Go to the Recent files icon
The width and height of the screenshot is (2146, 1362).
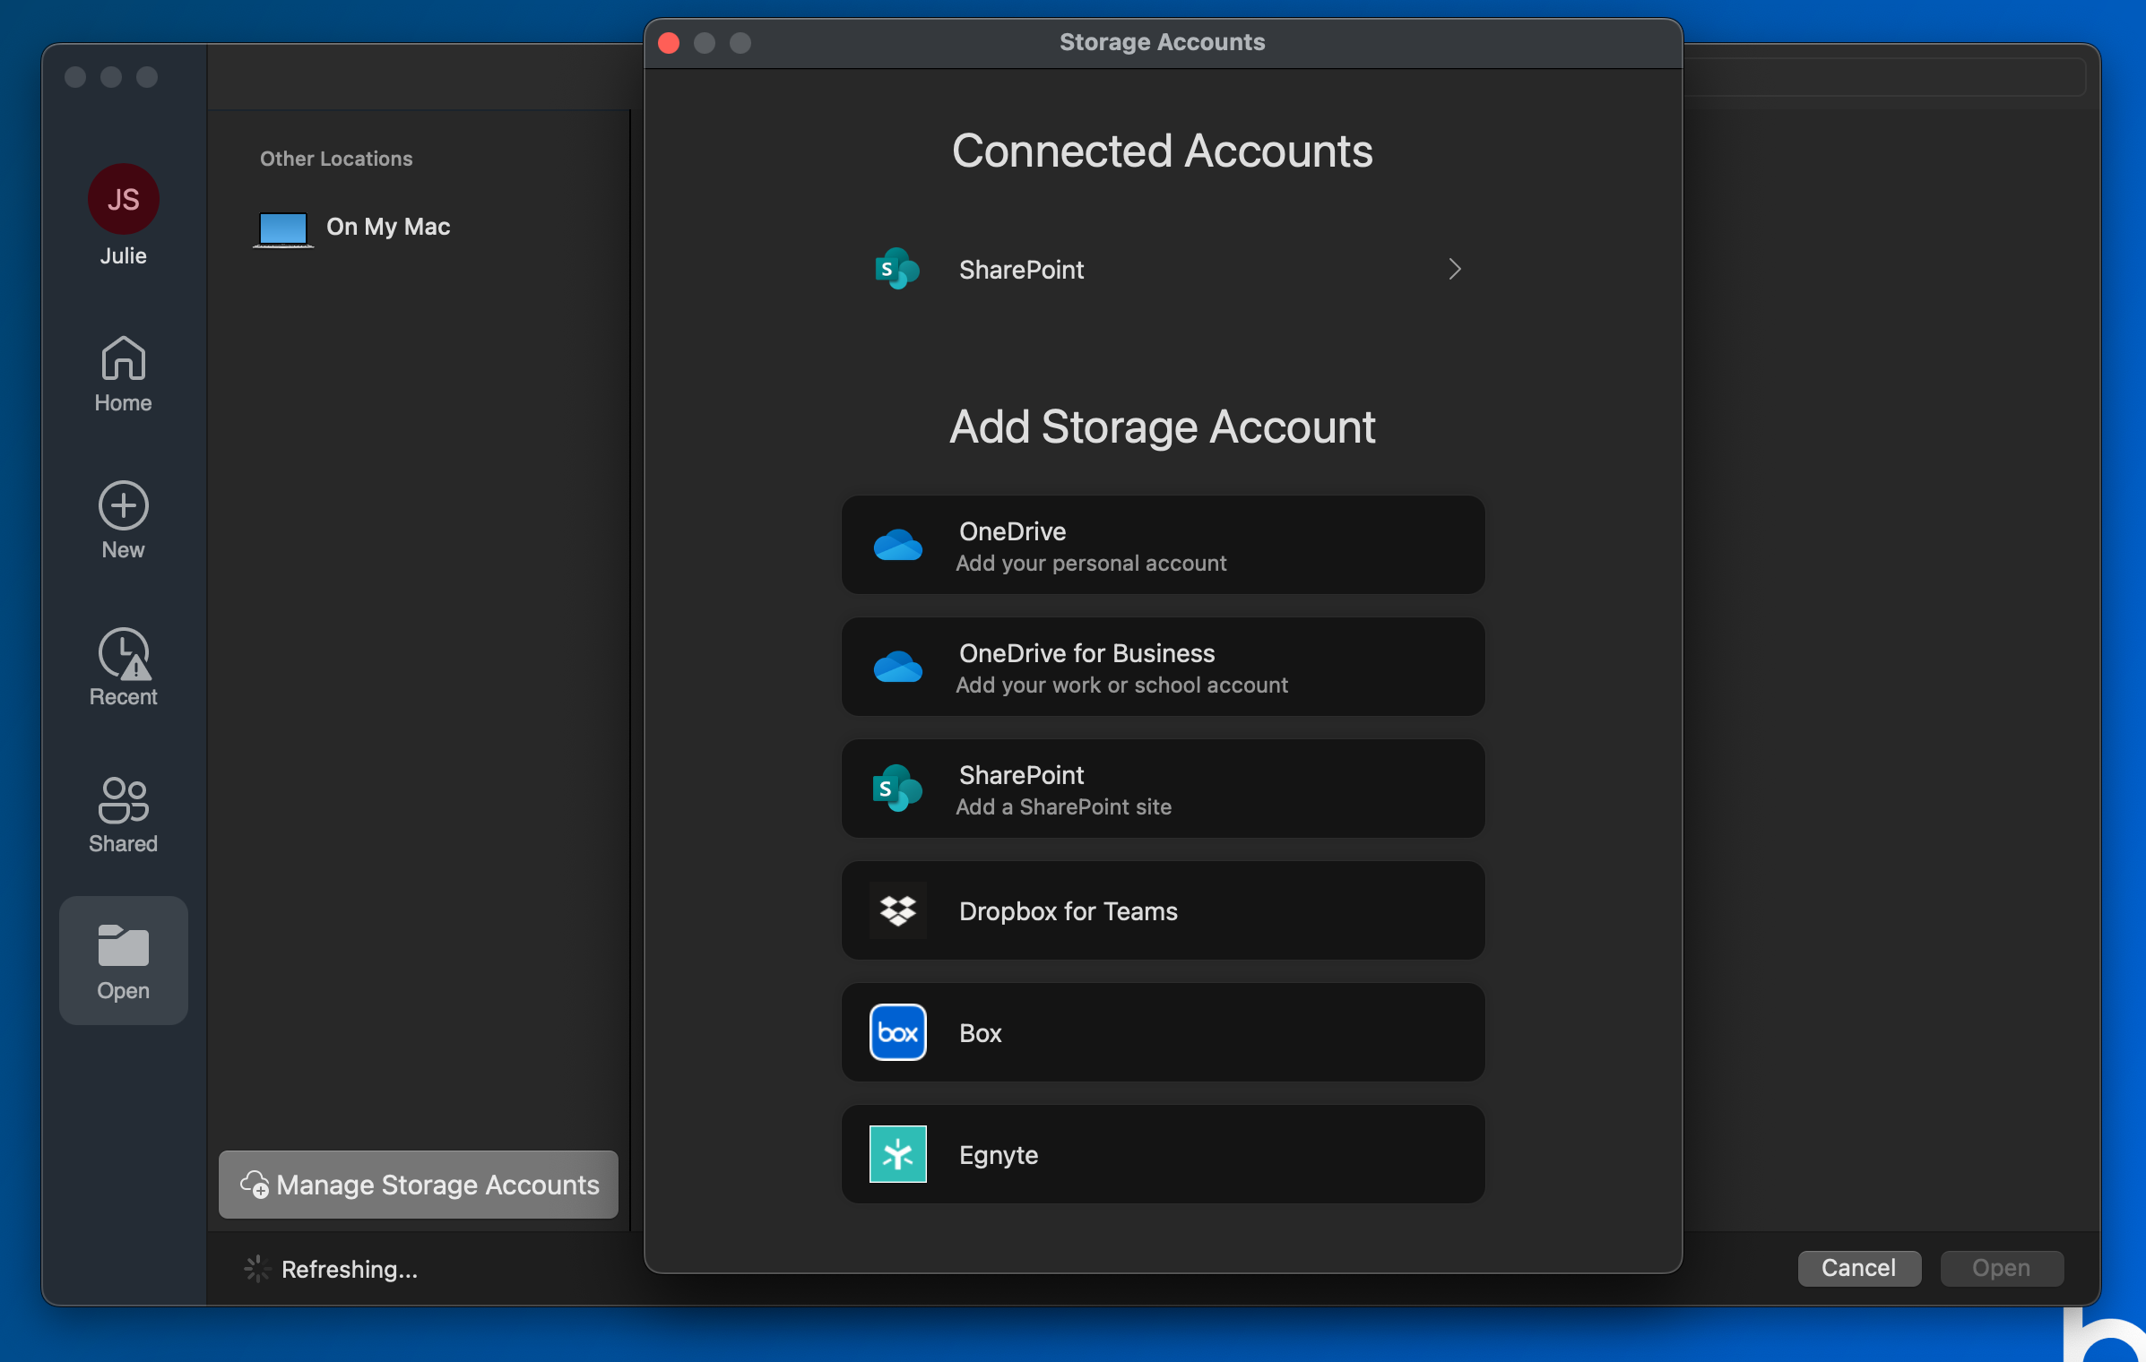point(124,653)
